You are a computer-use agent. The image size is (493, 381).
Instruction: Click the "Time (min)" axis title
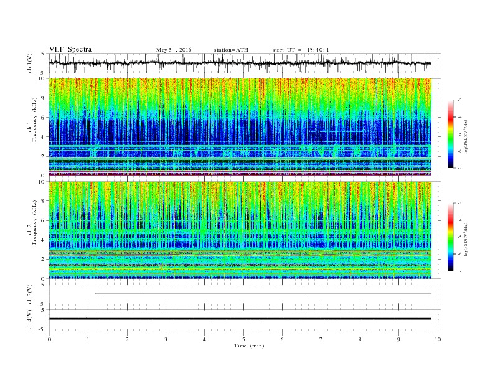coord(249,346)
